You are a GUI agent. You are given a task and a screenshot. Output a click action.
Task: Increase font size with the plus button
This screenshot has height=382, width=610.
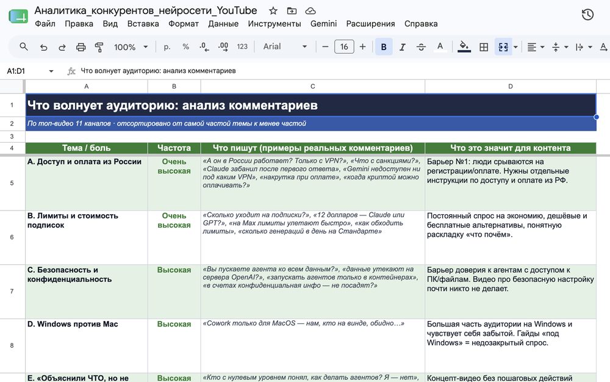click(x=362, y=47)
